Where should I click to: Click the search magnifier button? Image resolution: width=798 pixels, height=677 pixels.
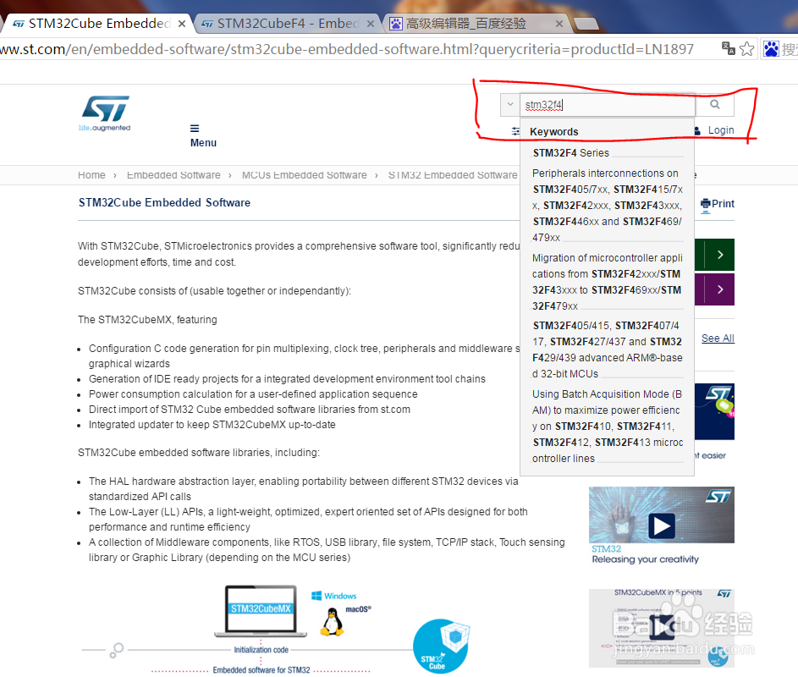click(x=715, y=105)
